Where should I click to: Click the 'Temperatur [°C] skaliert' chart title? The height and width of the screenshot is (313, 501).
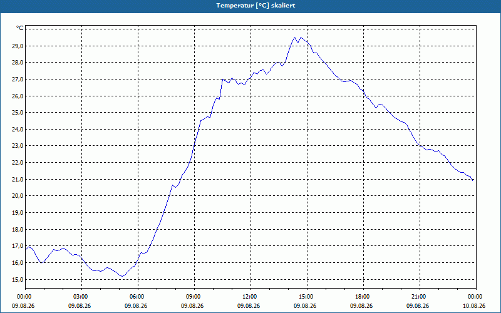256,6
